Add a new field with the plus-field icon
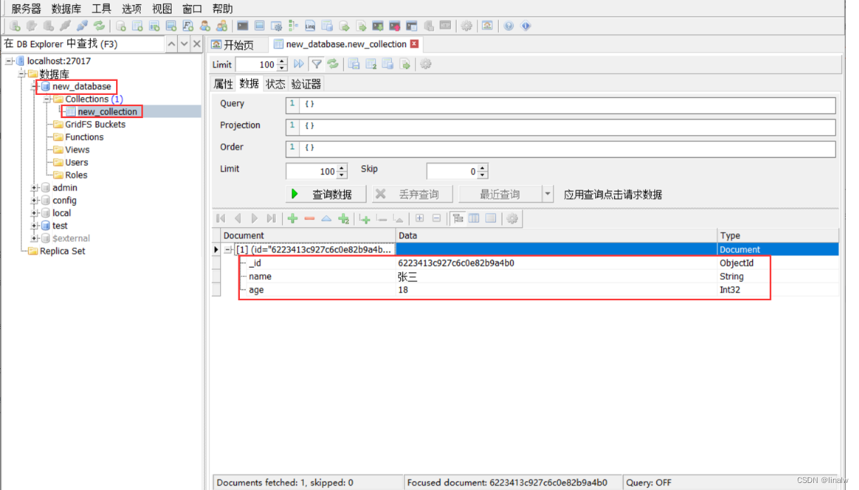859x490 pixels. click(x=364, y=219)
